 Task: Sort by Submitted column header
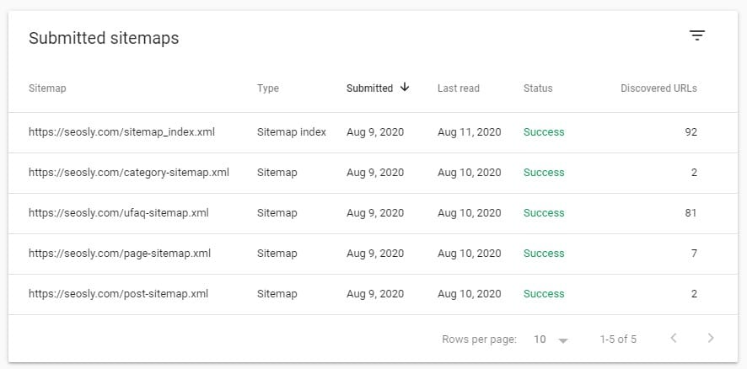tap(369, 88)
